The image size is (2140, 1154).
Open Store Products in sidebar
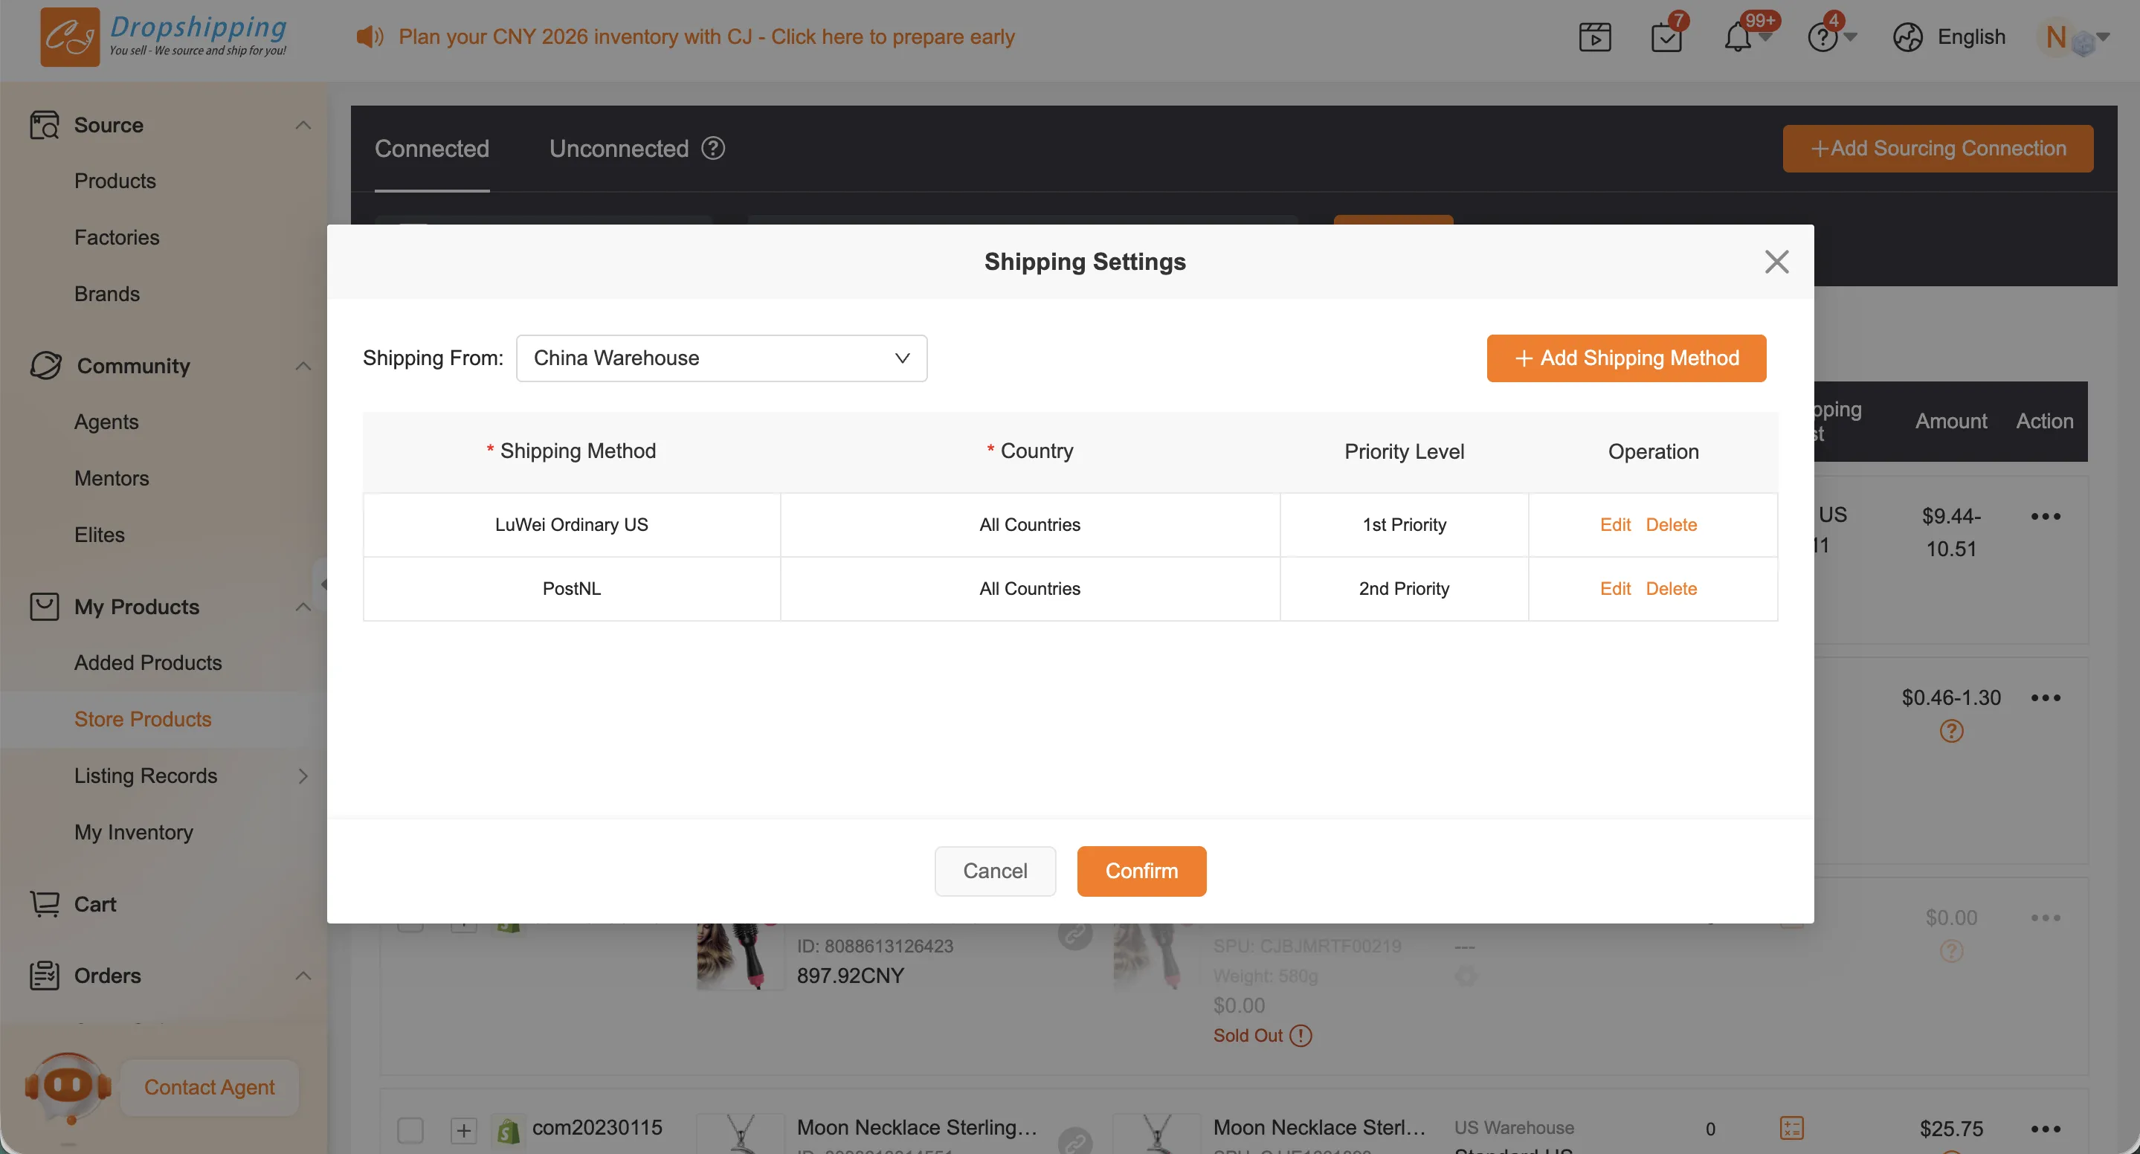pos(143,719)
